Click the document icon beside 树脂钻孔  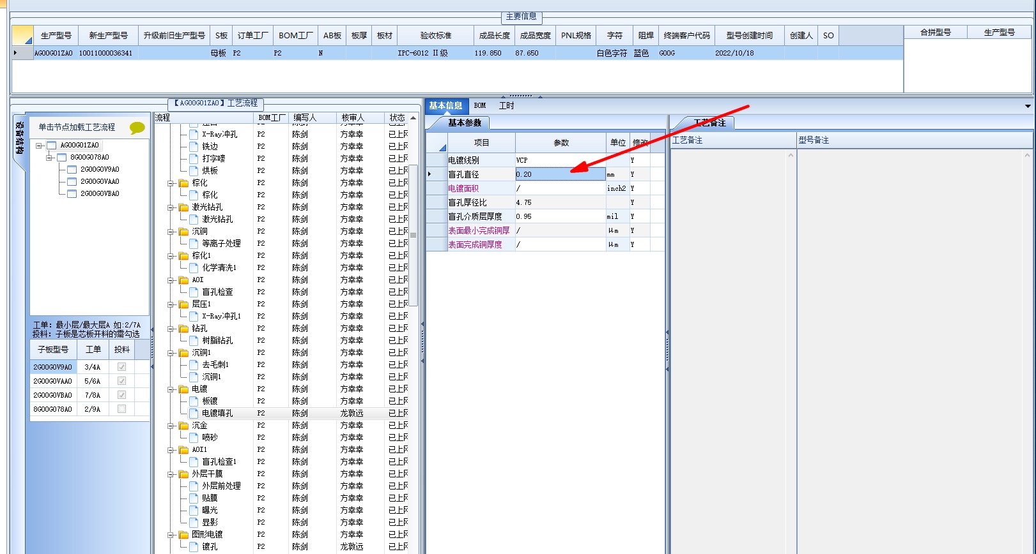194,340
